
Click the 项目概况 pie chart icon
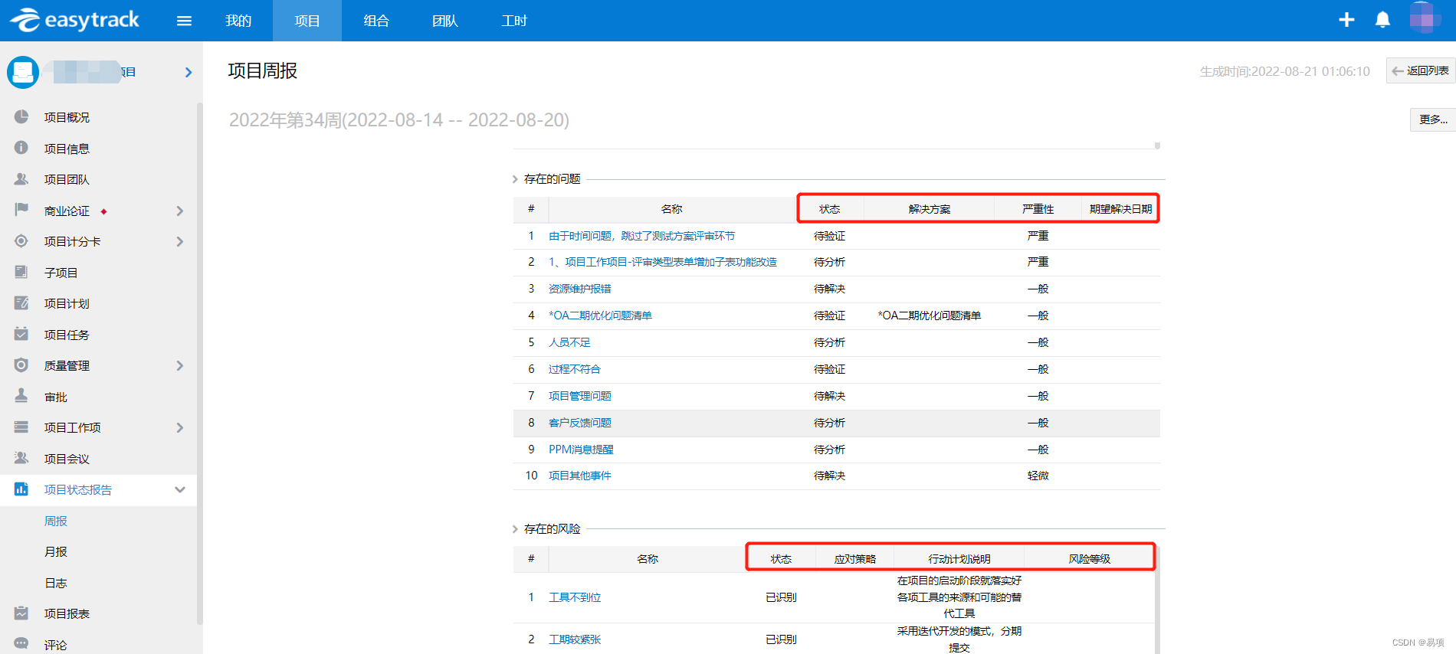[21, 116]
